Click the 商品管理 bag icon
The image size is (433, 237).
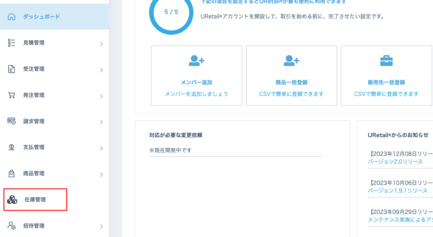(x=12, y=174)
